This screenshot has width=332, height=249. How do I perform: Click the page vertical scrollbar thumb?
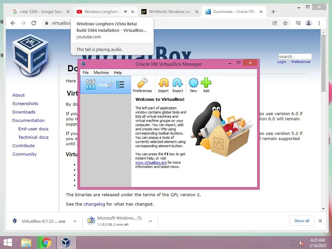pyautogui.click(x=323, y=63)
